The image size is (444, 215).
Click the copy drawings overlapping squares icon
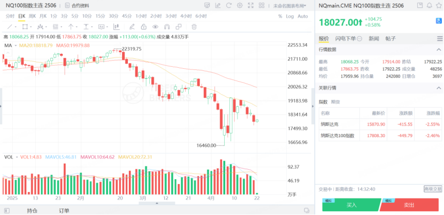click(178, 27)
